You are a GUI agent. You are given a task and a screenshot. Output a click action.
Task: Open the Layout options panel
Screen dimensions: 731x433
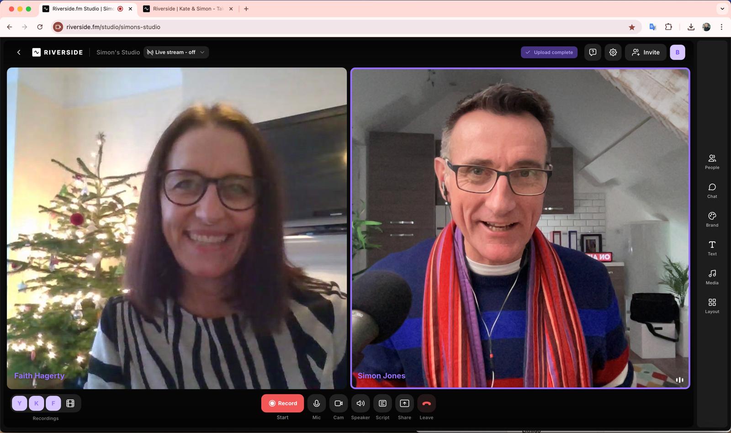click(712, 306)
